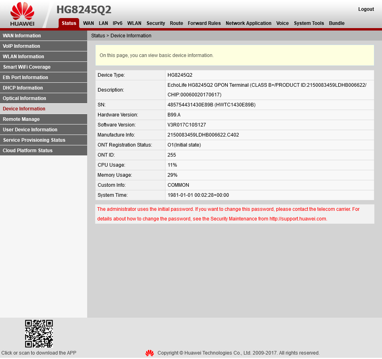Click the CPU Usage value 11%
Image resolution: width=382 pixels, height=359 pixels.
[172, 165]
